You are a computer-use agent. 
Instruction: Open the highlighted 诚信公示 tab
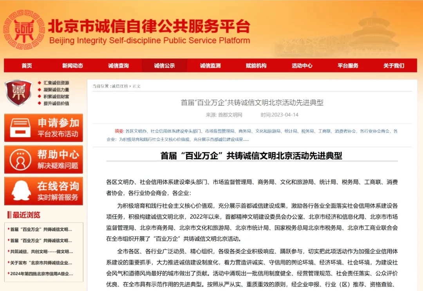[x=164, y=65]
